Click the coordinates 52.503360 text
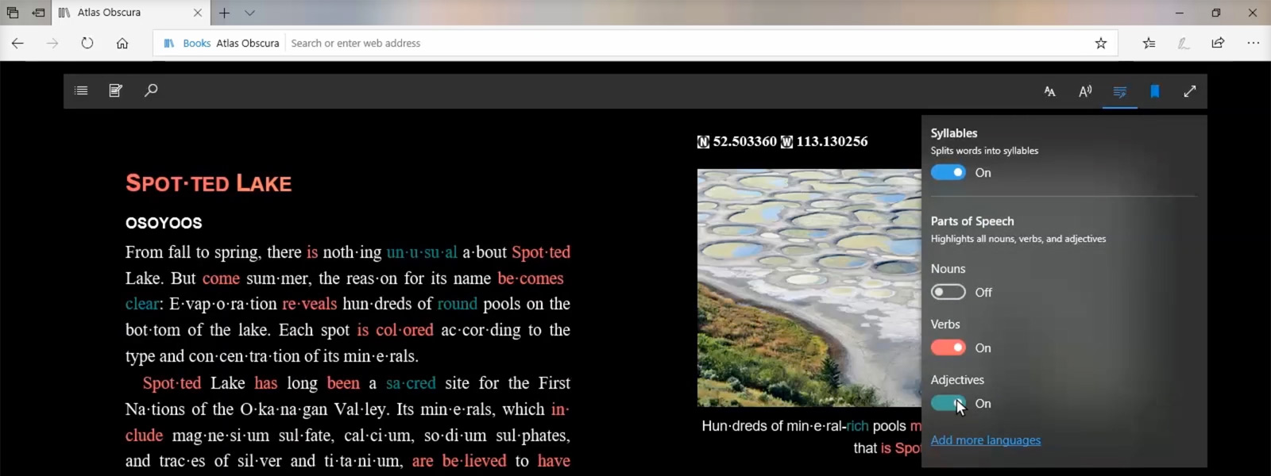The image size is (1271, 476). (745, 141)
